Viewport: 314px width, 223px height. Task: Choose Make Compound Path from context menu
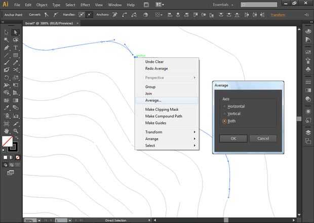pos(164,116)
